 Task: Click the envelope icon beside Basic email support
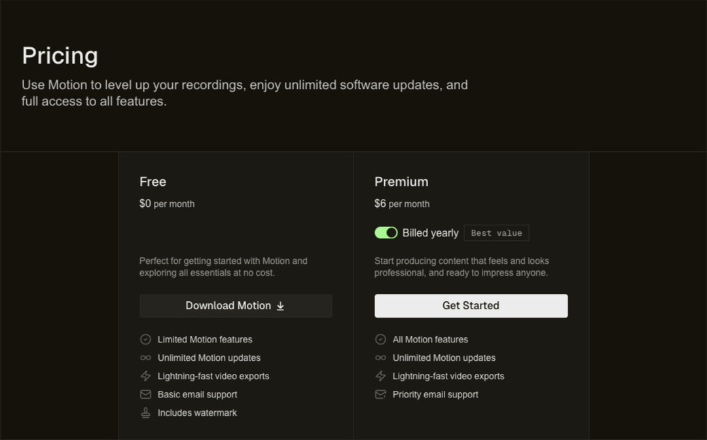point(145,394)
